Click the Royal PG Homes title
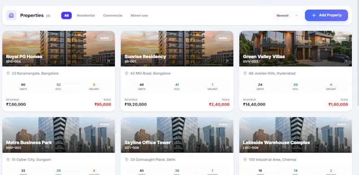Screen dimensions: 359x175 pyautogui.click(x=24, y=57)
